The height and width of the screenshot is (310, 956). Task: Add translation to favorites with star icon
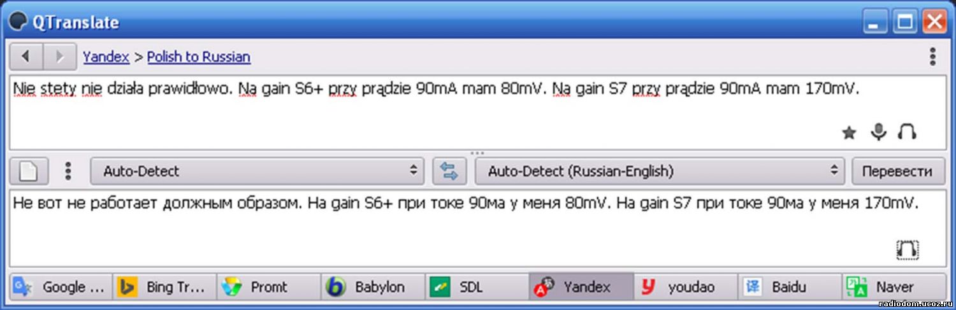coord(849,132)
